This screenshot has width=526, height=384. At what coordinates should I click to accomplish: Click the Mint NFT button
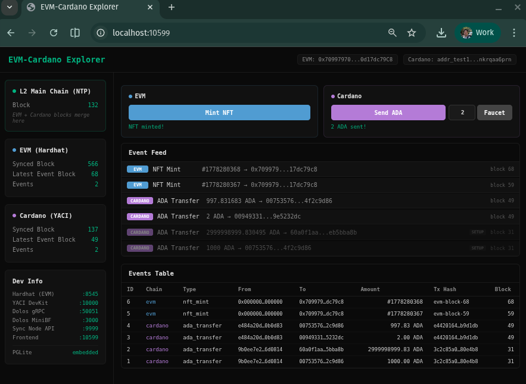coord(219,113)
